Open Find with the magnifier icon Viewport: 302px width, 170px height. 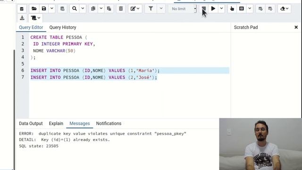(75, 8)
